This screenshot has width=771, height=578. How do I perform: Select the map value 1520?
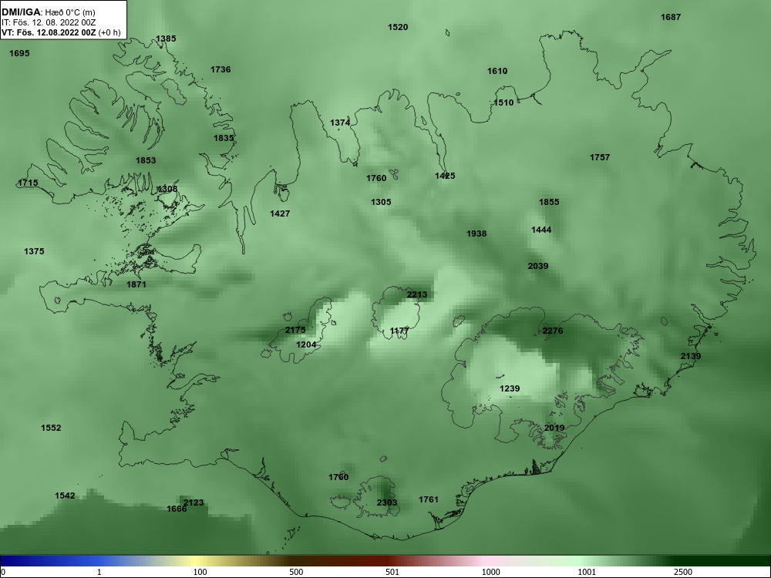tap(398, 27)
